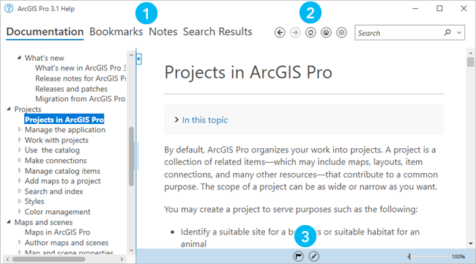The image size is (476, 264).
Task: Expand Author maps and scenes node
Action: coord(20,243)
